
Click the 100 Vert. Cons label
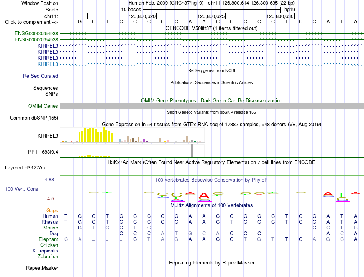[21, 189]
